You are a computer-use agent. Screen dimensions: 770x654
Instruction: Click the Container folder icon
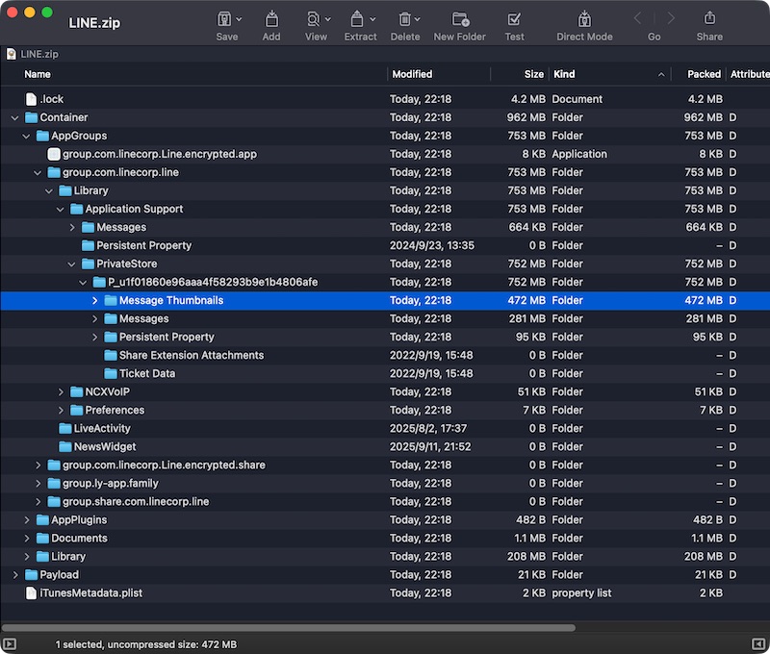tap(31, 117)
